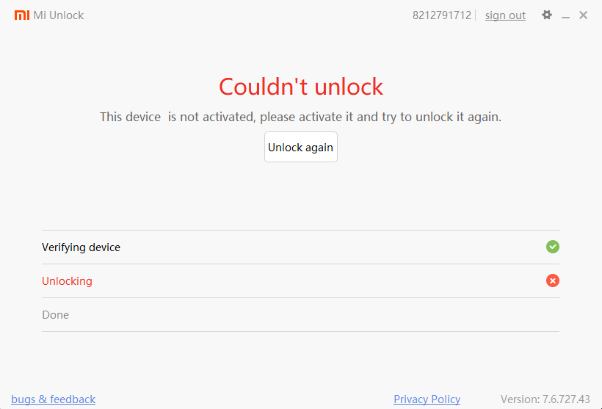Click the red error icon beside Unlocking
The image size is (602, 409).
553,280
